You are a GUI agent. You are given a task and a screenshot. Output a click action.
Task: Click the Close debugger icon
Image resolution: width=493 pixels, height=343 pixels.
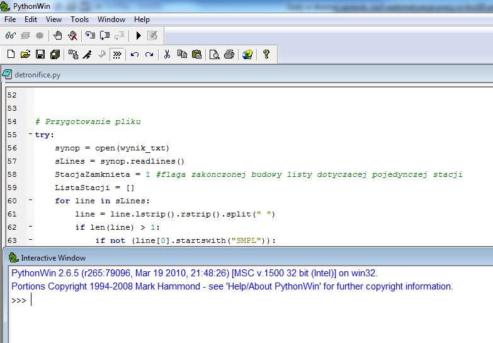pyautogui.click(x=152, y=35)
